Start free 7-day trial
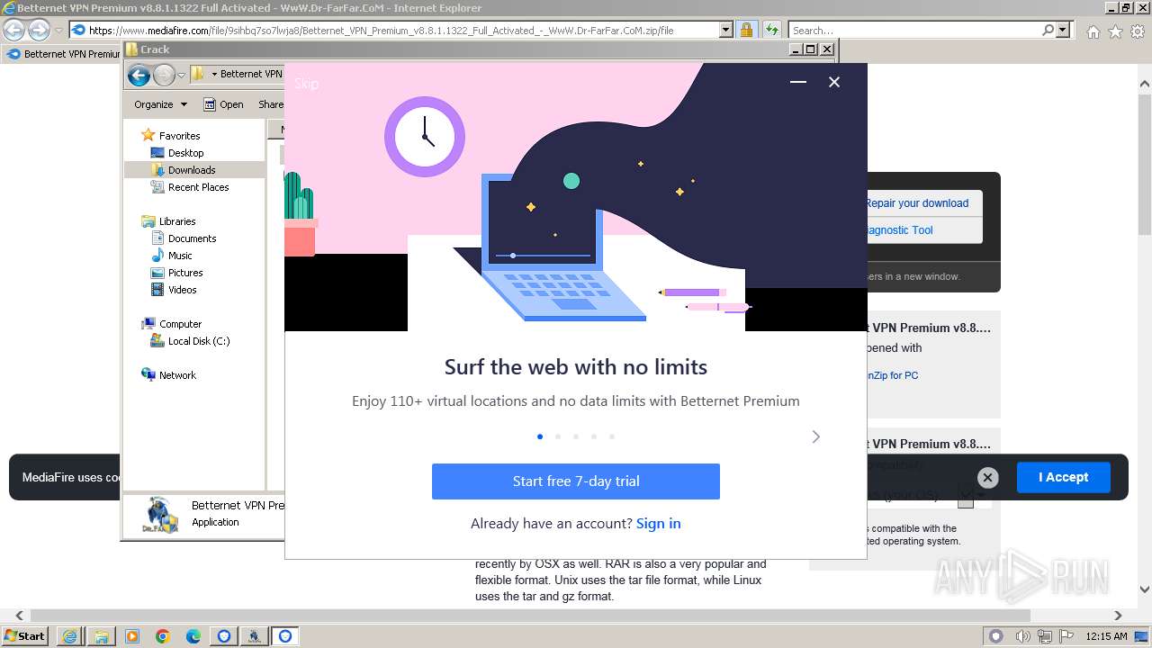The width and height of the screenshot is (1152, 648). 576,481
